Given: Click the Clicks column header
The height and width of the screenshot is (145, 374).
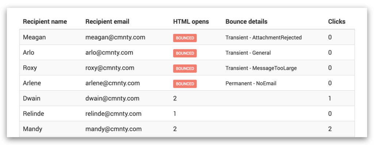Looking at the screenshot, I should [x=337, y=21].
